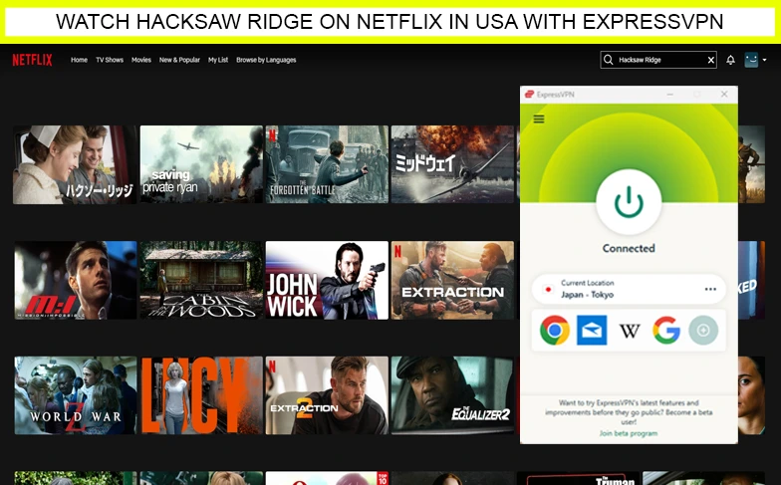Viewport: 781px width, 485px height.
Task: Click the Japan flag icon
Action: (x=548, y=289)
